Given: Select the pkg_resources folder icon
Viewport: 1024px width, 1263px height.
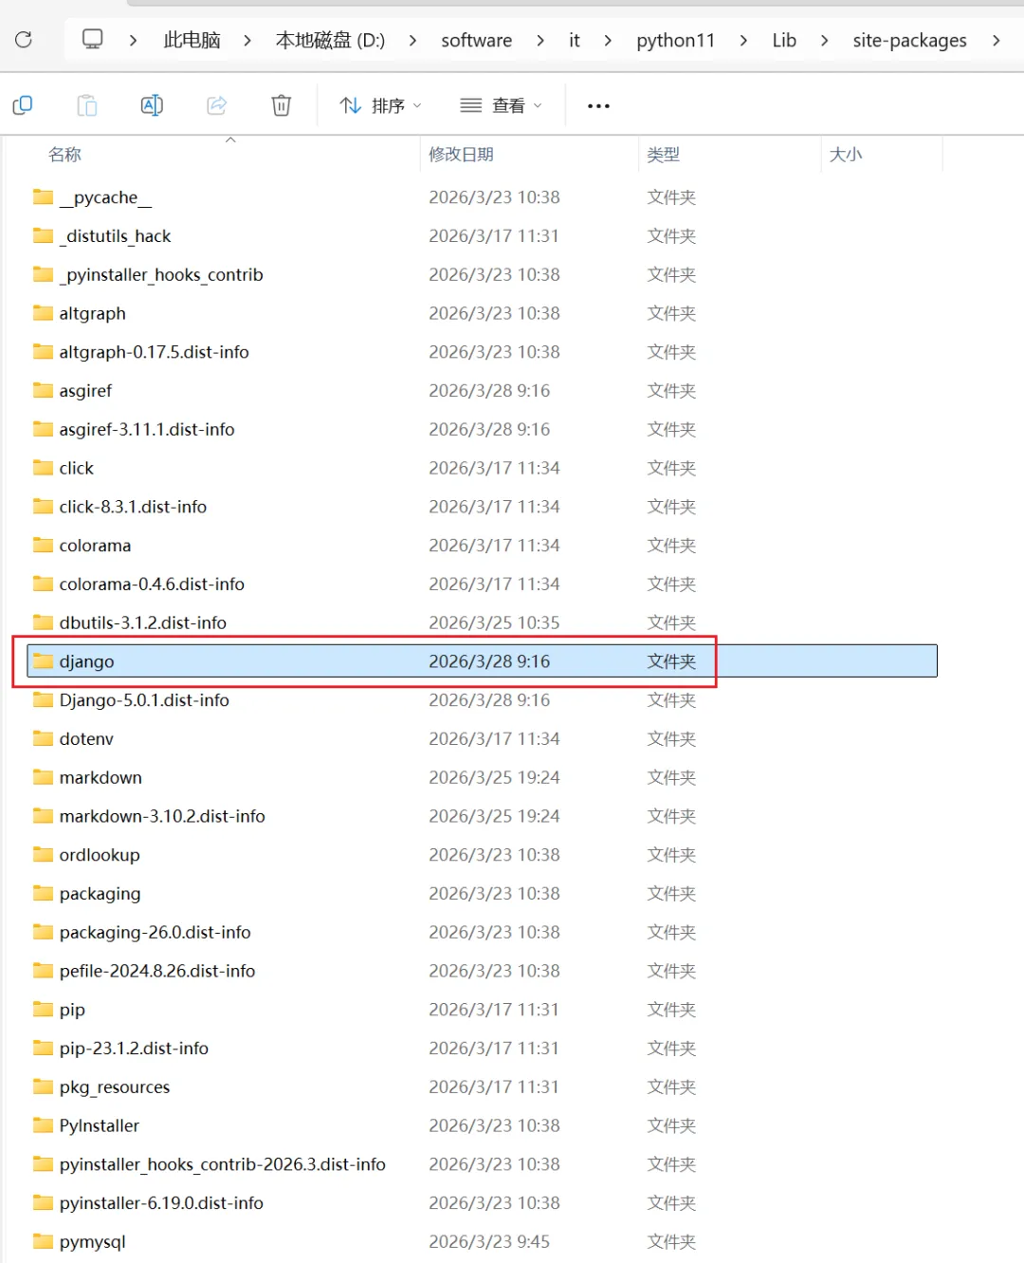Looking at the screenshot, I should (44, 1087).
